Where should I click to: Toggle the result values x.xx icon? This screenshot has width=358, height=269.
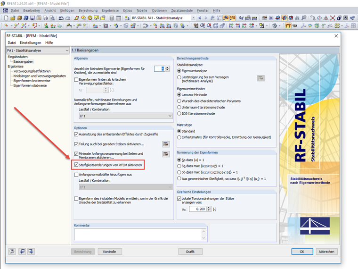click(x=232, y=18)
